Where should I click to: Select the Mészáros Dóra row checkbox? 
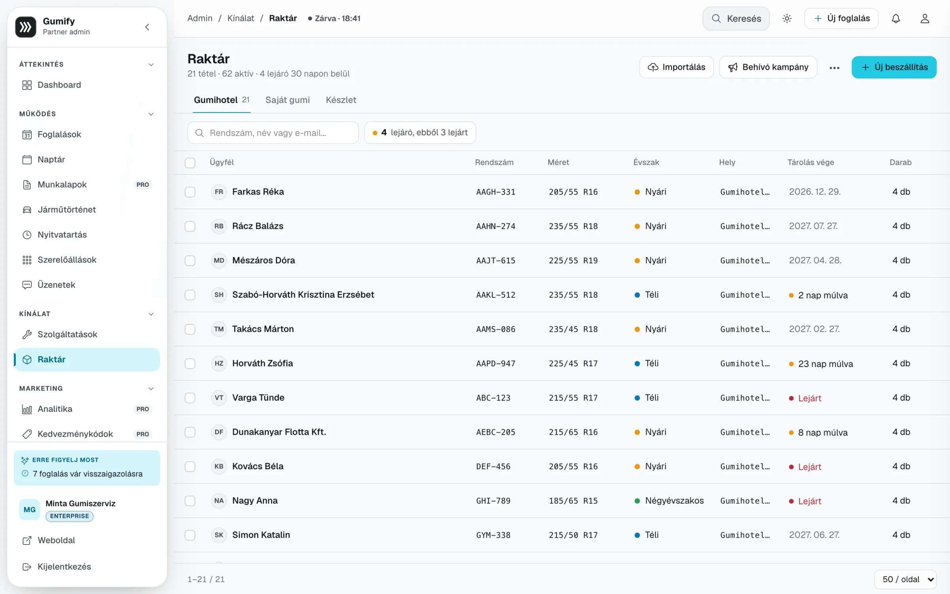pyautogui.click(x=190, y=261)
